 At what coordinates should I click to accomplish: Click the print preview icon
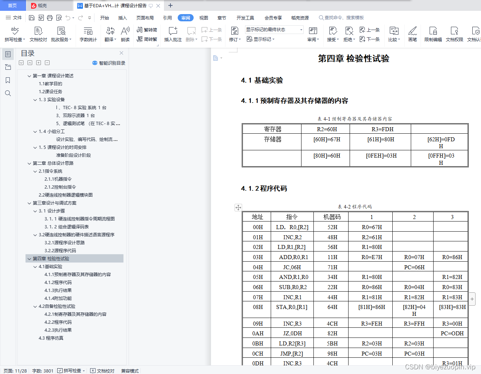tap(59, 18)
